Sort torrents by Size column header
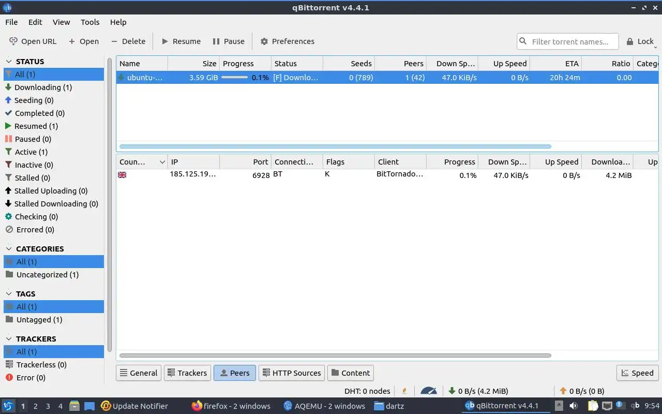 click(193, 64)
